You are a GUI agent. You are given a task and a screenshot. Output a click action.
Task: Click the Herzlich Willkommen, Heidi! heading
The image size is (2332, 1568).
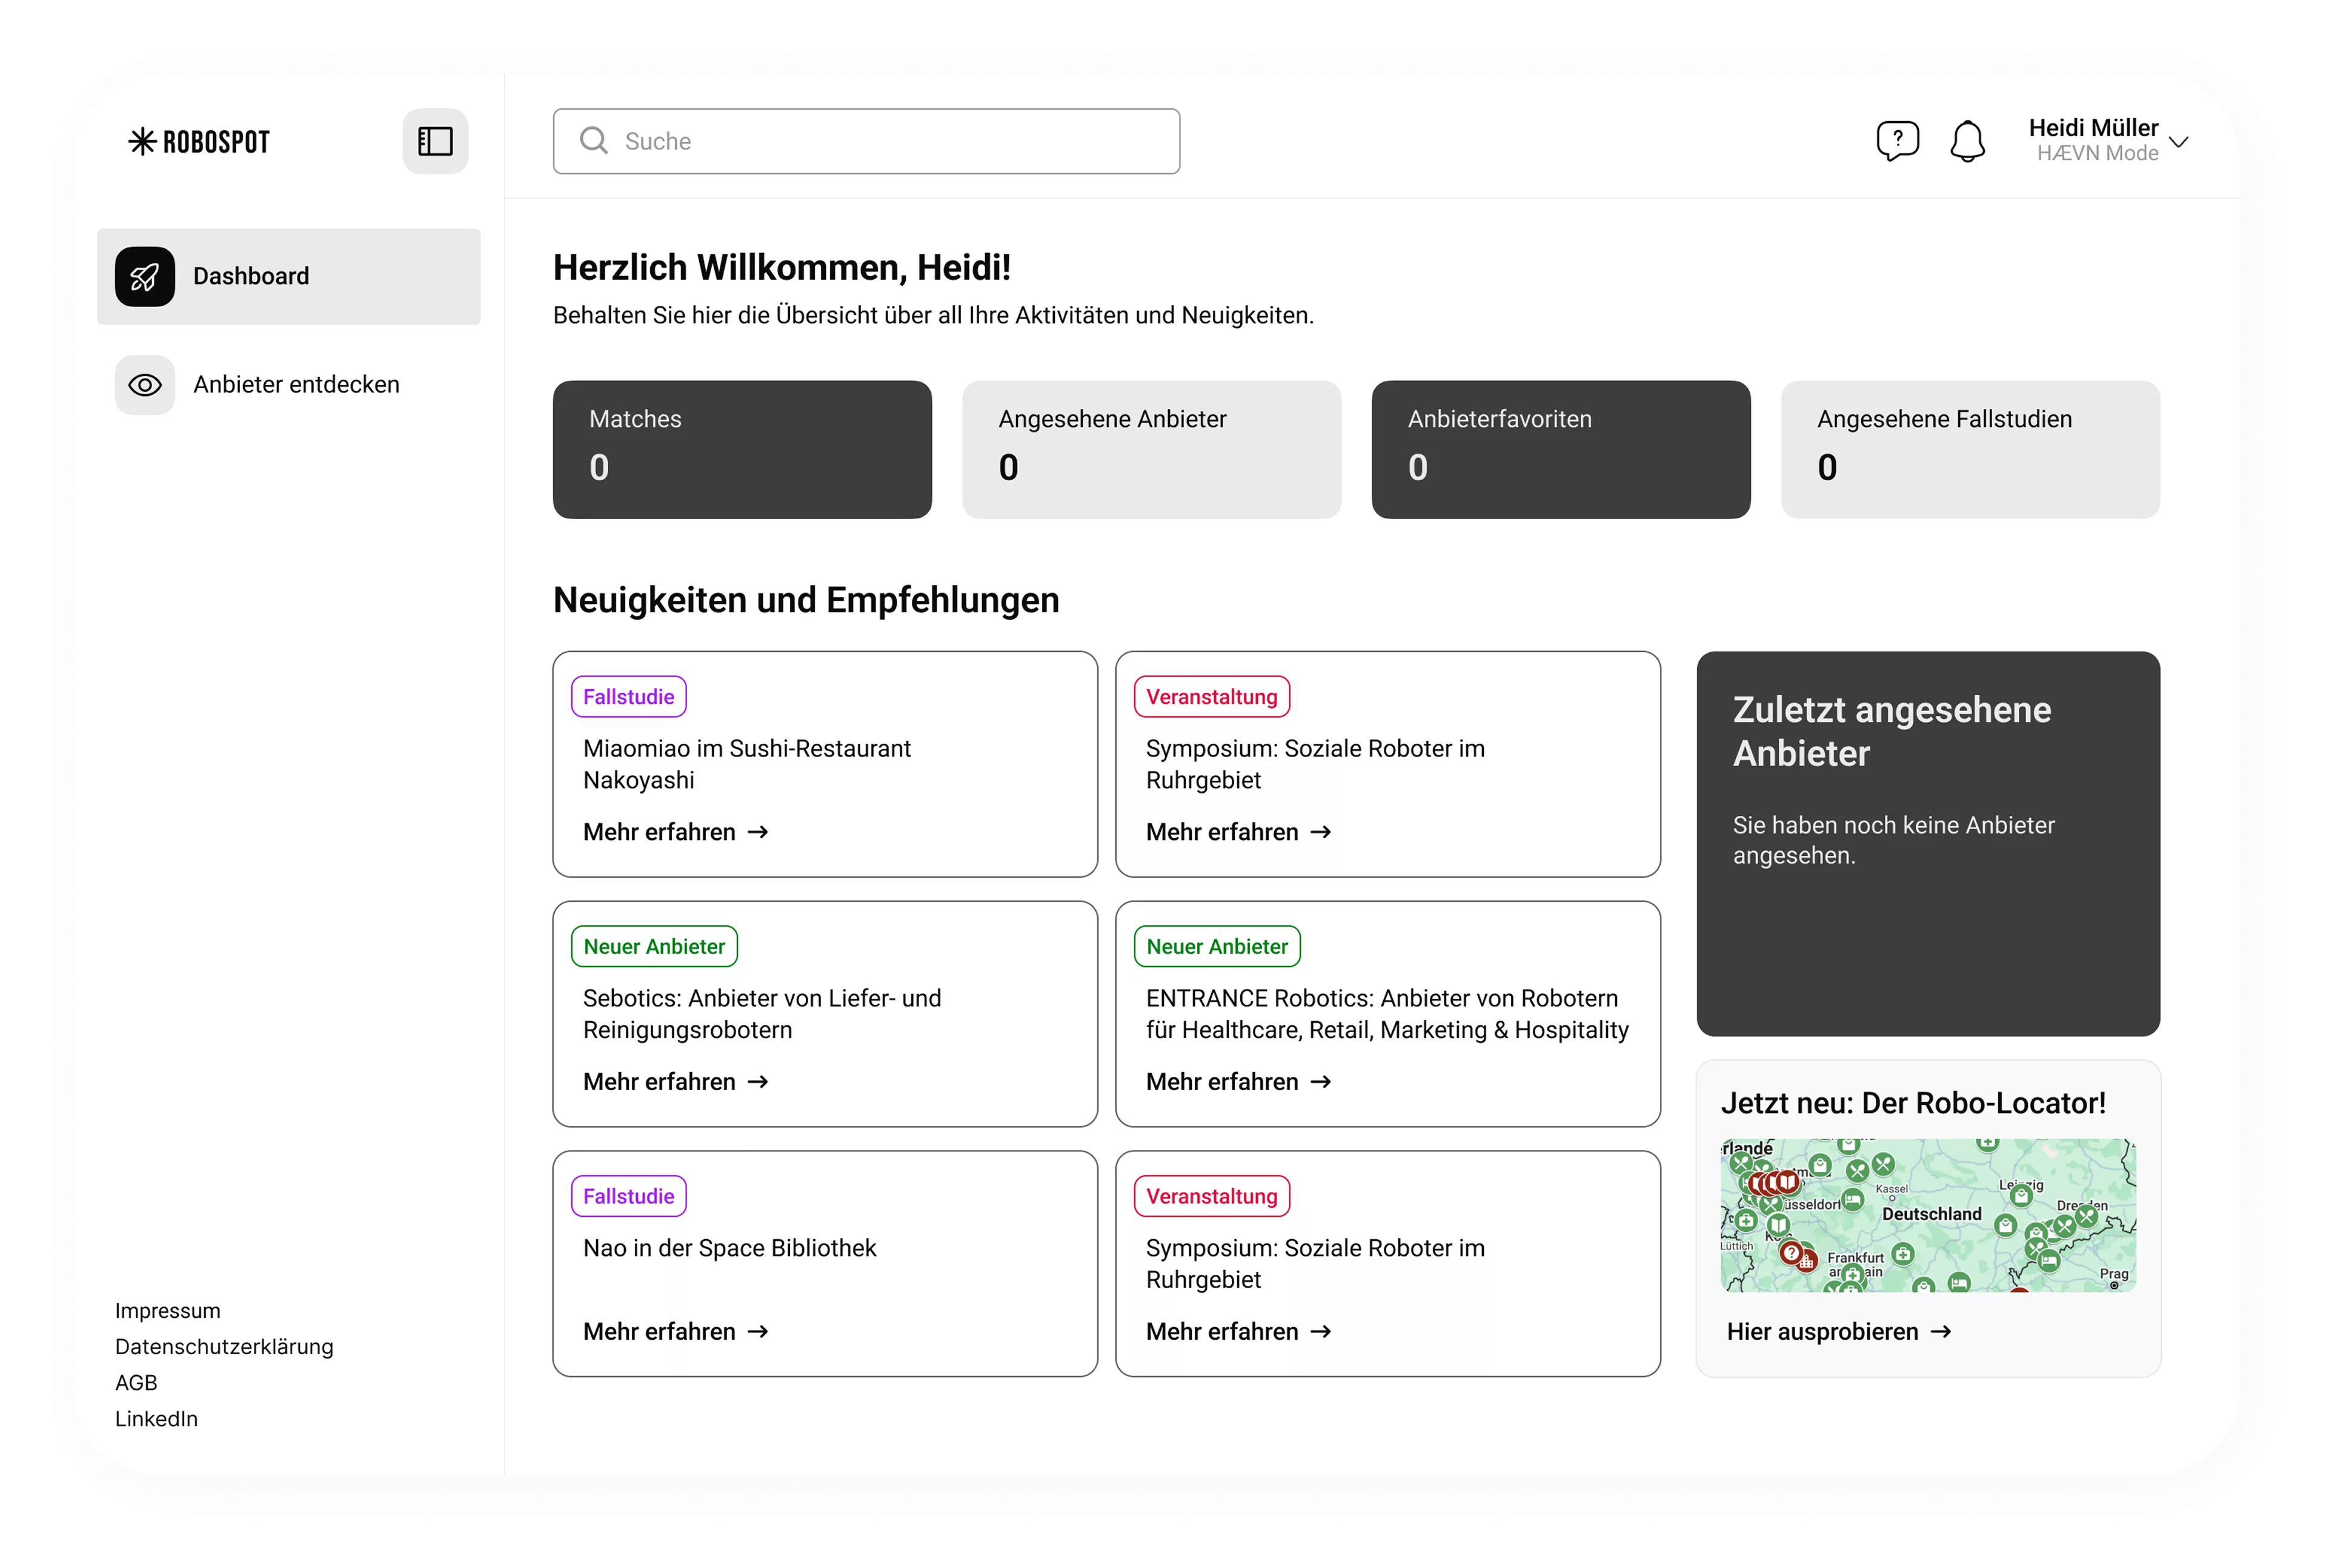782,268
